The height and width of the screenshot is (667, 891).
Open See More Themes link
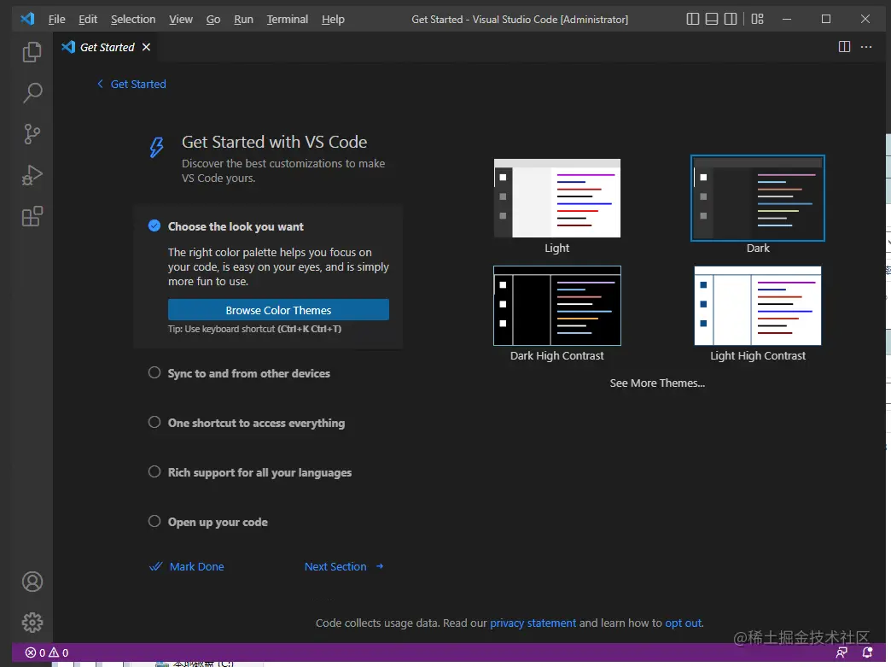657,383
